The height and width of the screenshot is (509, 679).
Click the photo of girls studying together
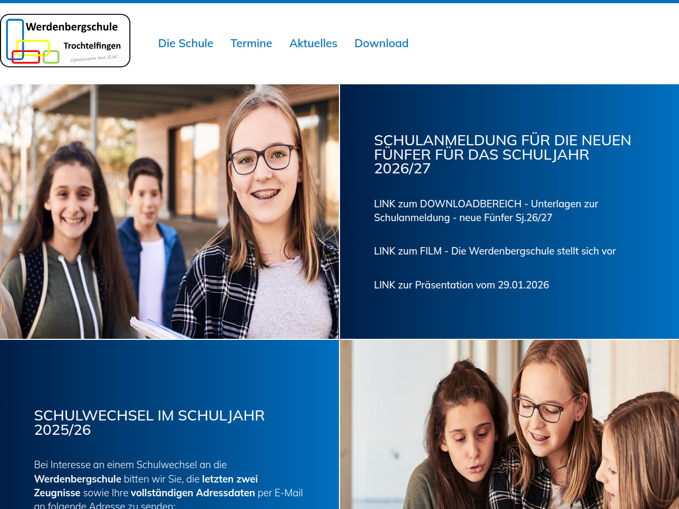pyautogui.click(x=509, y=425)
